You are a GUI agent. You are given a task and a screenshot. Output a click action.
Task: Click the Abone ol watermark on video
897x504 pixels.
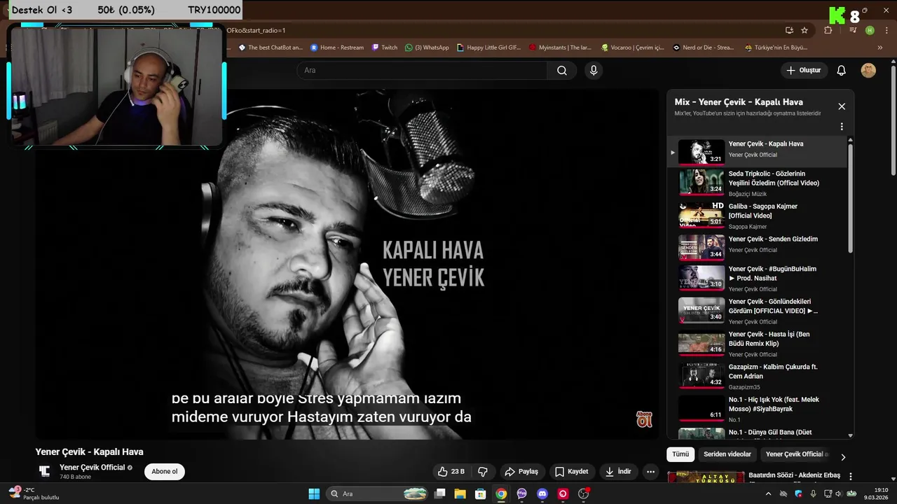pyautogui.click(x=644, y=419)
